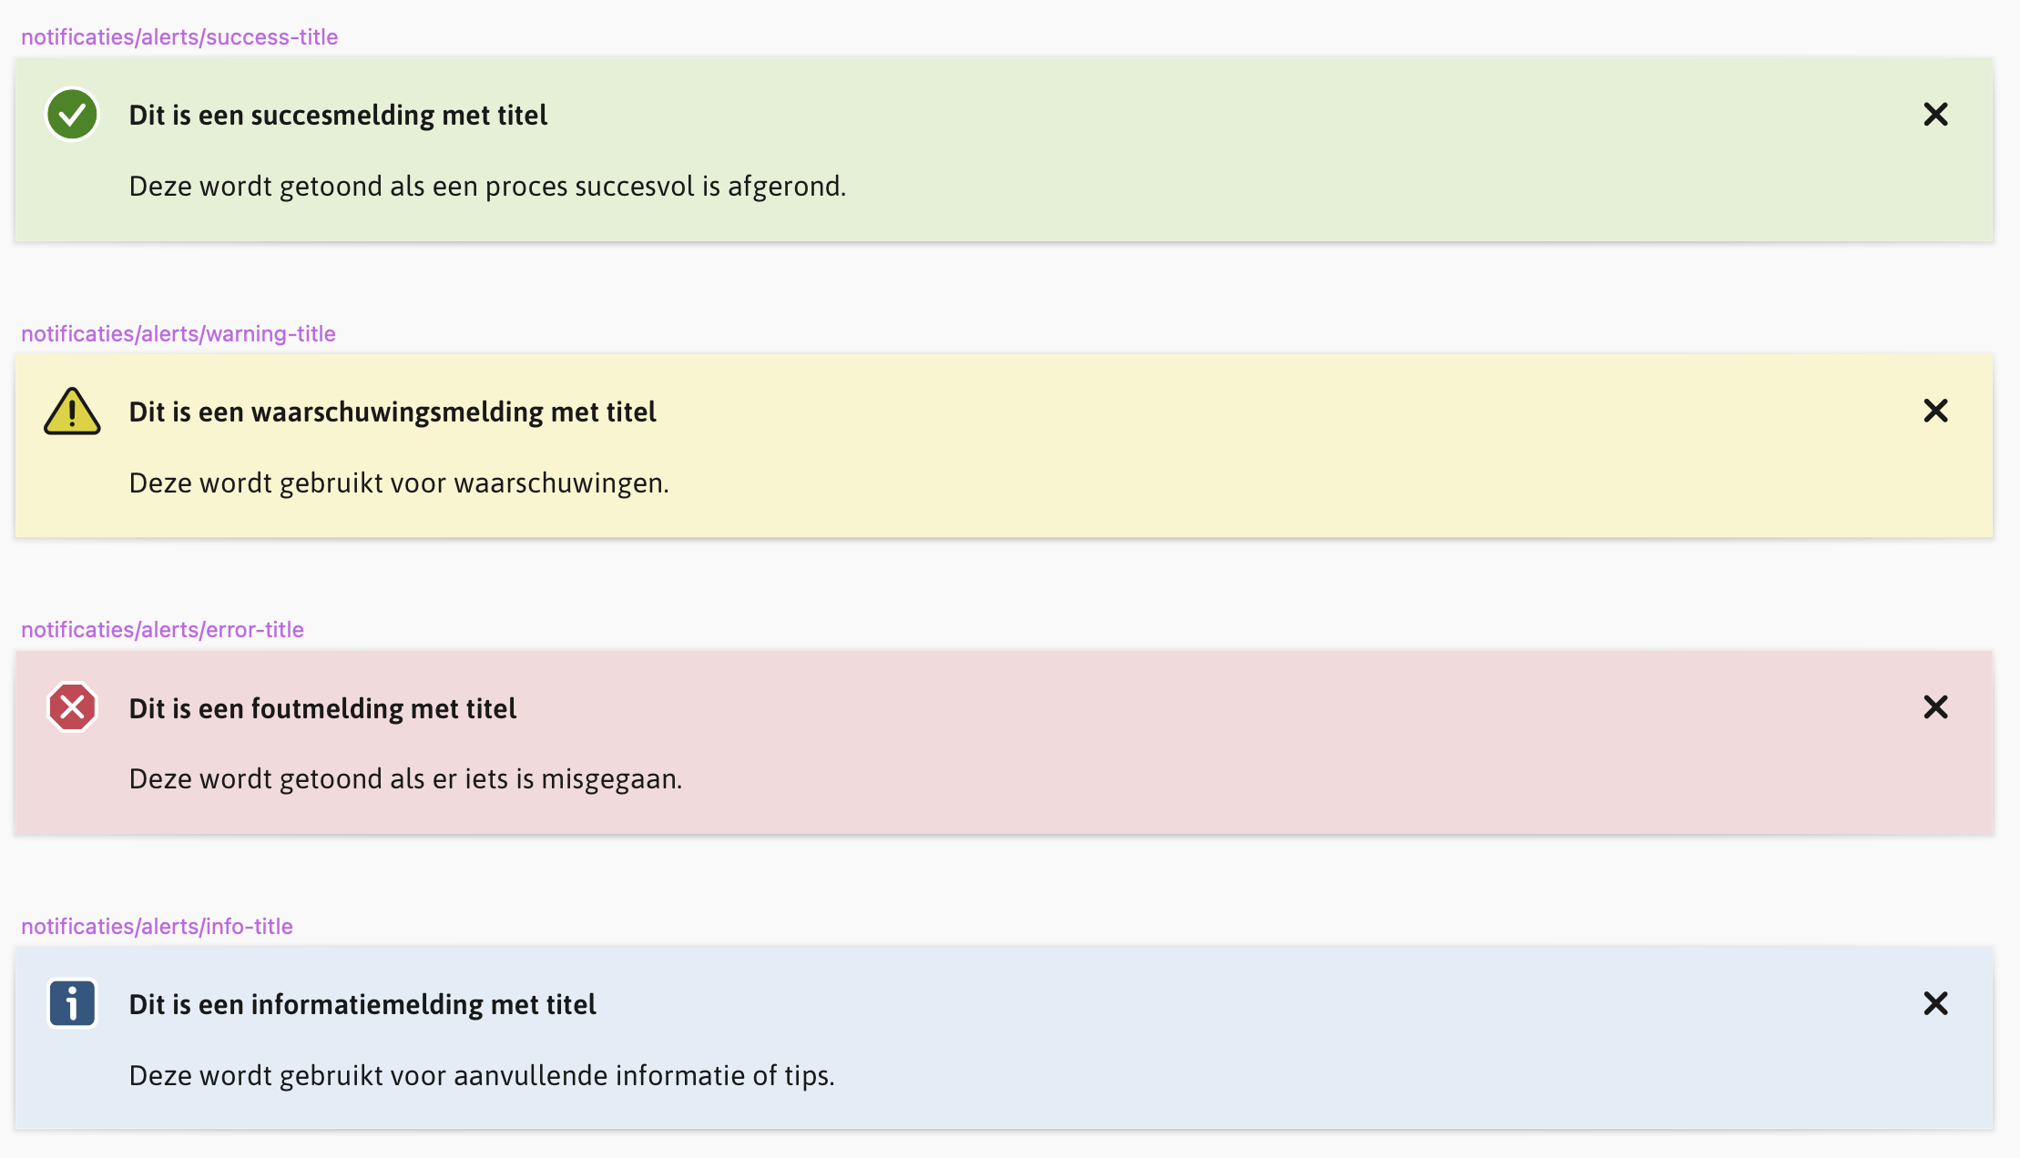Select the success alert title text

click(338, 115)
